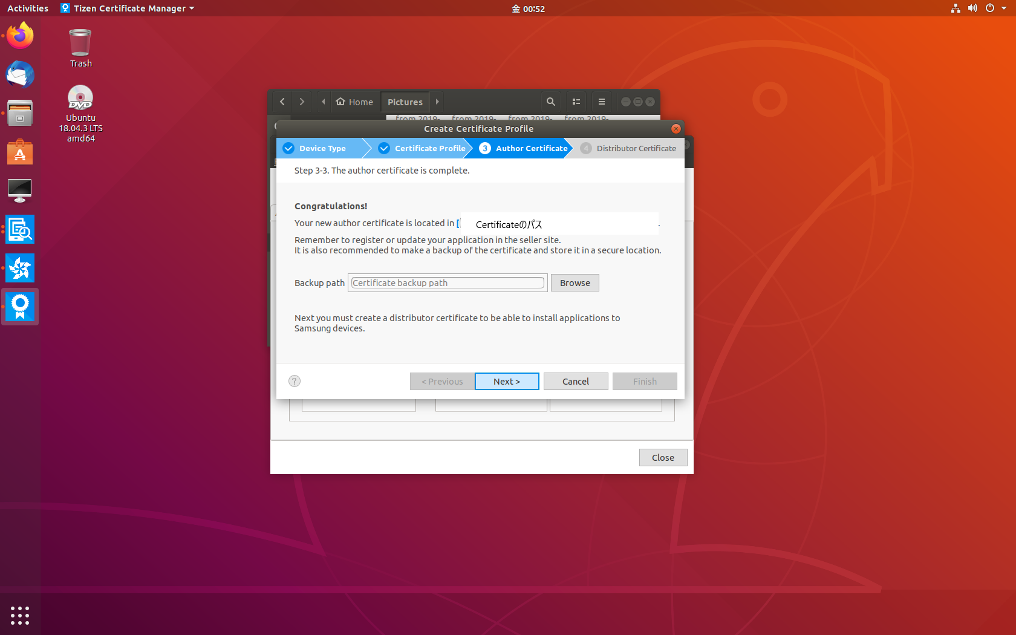Click the Cancel button
This screenshot has height=635, width=1016.
[576, 382]
